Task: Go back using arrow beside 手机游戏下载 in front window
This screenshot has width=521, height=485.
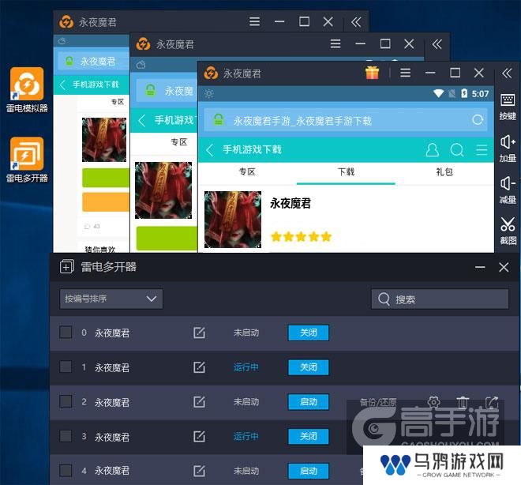Action: [x=209, y=150]
